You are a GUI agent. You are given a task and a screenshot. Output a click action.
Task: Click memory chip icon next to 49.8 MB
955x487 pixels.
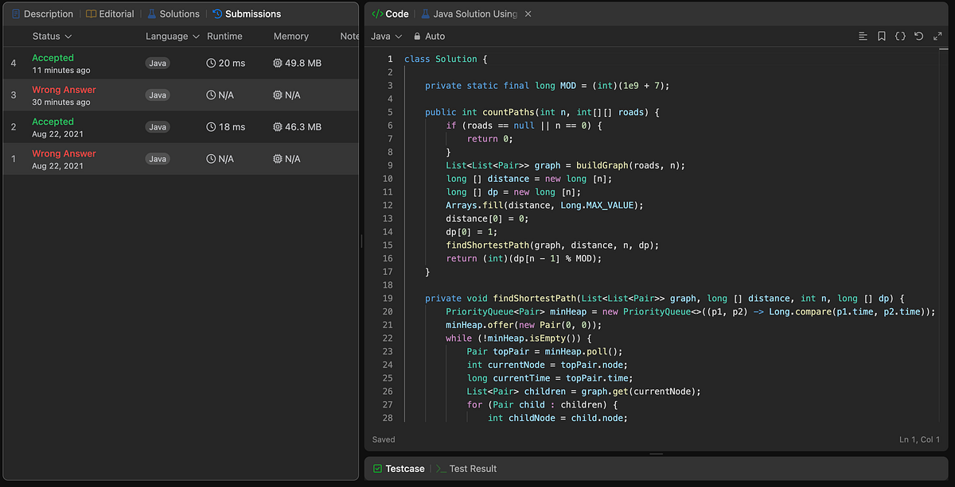pyautogui.click(x=277, y=63)
